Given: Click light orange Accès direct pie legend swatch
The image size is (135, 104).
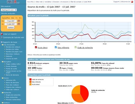Looking at the screenshot, I should point(31,84).
